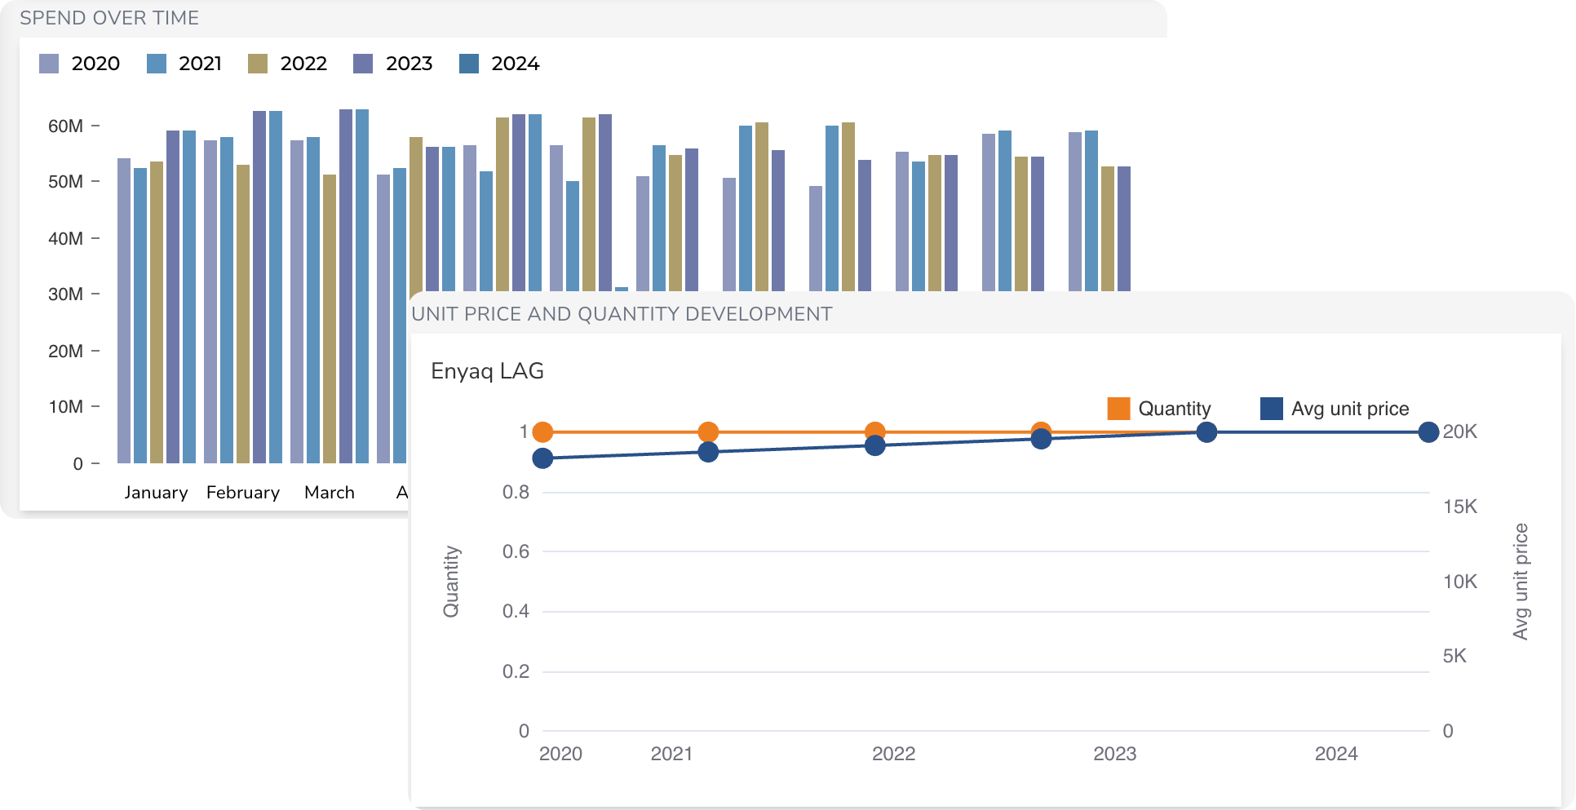Click the January 2020 bar
This screenshot has width=1576, height=810.
click(124, 311)
